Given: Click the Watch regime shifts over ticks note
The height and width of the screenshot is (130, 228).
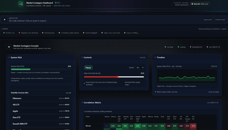Looking at the screenshot, I should coord(167,92).
